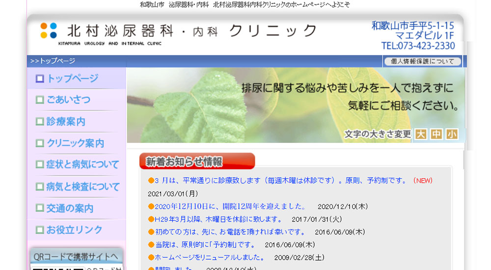
Task: Open the March regular consultation news link
Action: coord(280,181)
